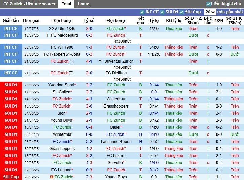This screenshot has height=180, width=244.
Task: Click the 0-4 score against Basel
Action: point(89,127)
